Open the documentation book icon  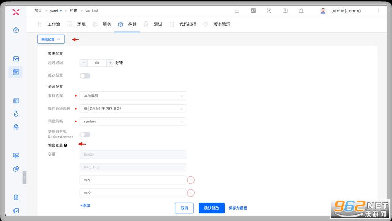coord(285,11)
